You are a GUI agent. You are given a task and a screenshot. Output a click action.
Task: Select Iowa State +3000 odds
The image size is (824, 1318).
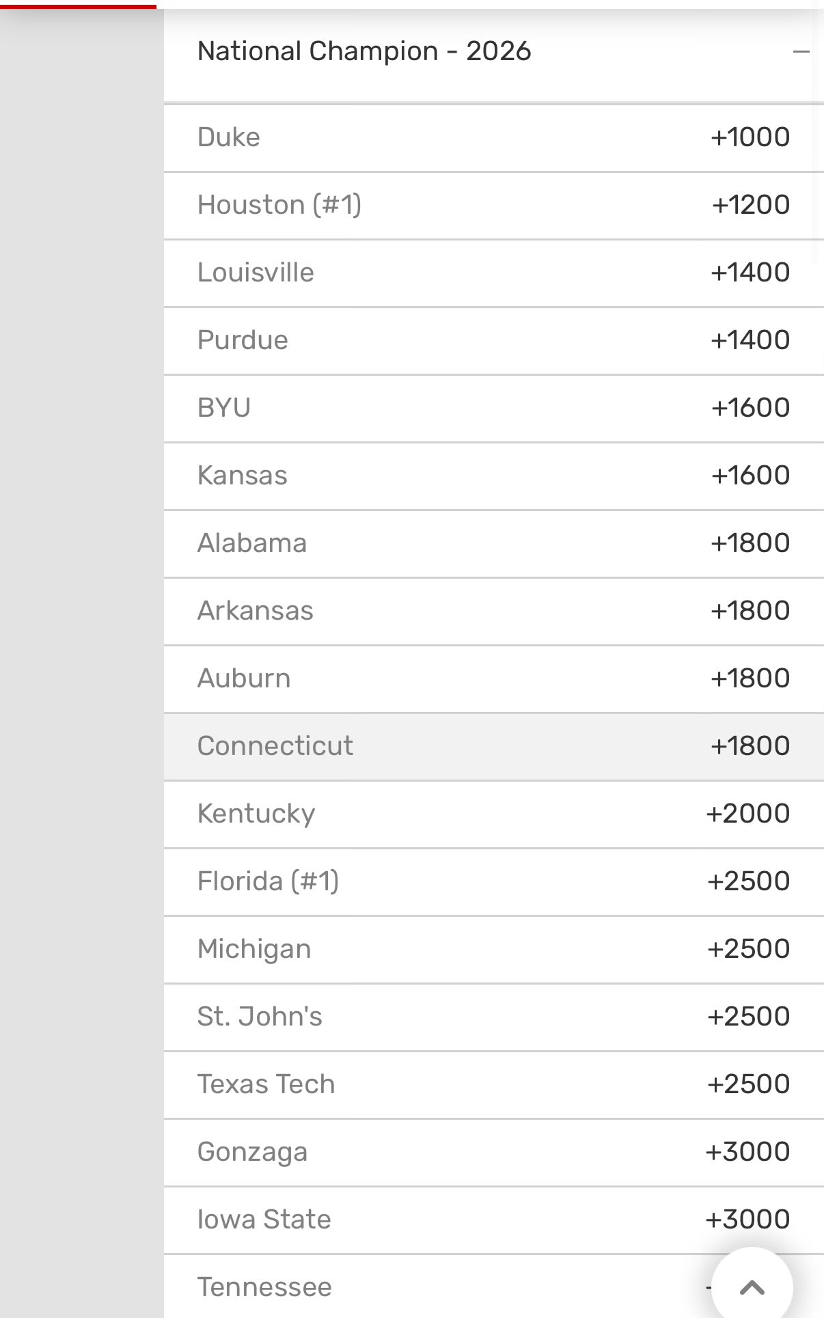click(x=494, y=1220)
